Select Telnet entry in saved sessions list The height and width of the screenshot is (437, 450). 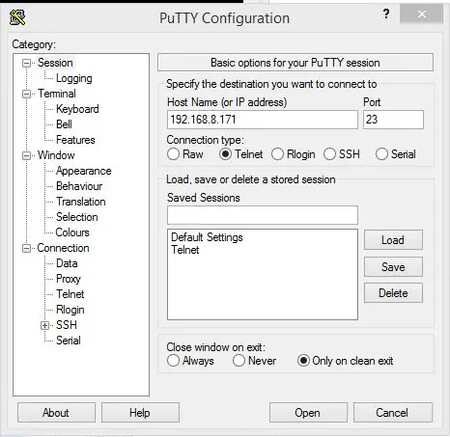[185, 250]
